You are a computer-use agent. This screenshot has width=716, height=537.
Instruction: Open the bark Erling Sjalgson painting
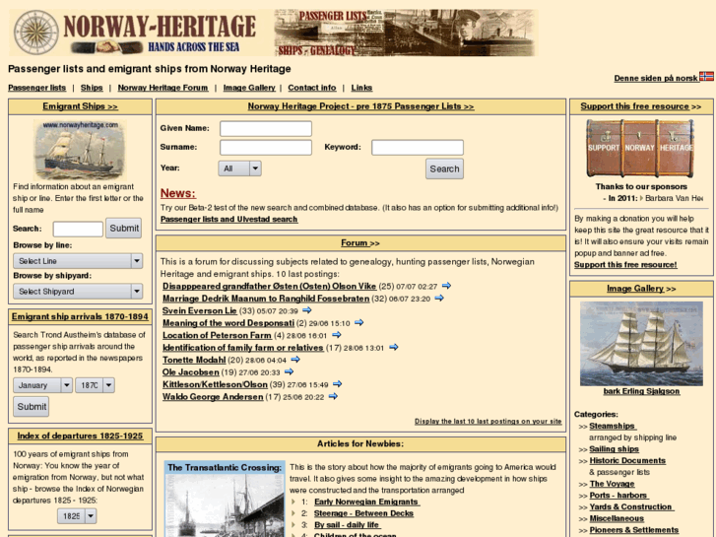[x=641, y=344]
